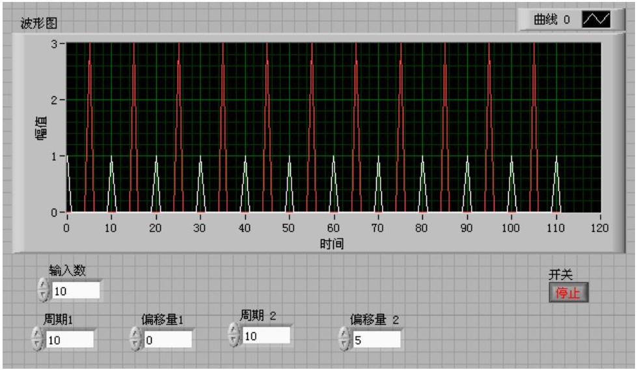
Task: Click into the 周期1 value field
Action: [70, 339]
